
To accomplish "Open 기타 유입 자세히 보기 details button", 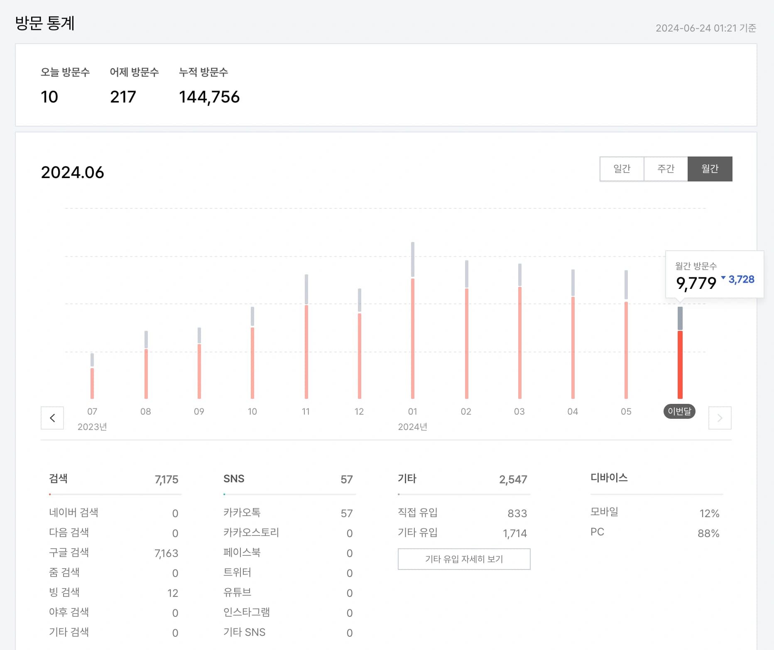I will point(464,559).
